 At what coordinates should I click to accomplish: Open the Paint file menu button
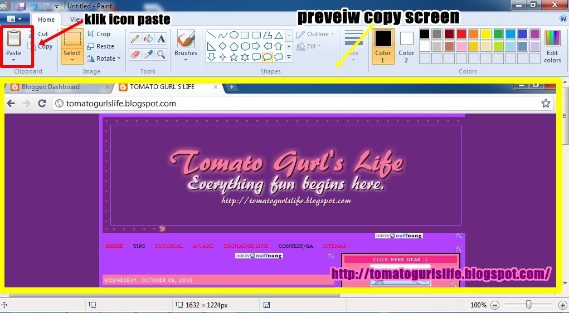(14, 18)
